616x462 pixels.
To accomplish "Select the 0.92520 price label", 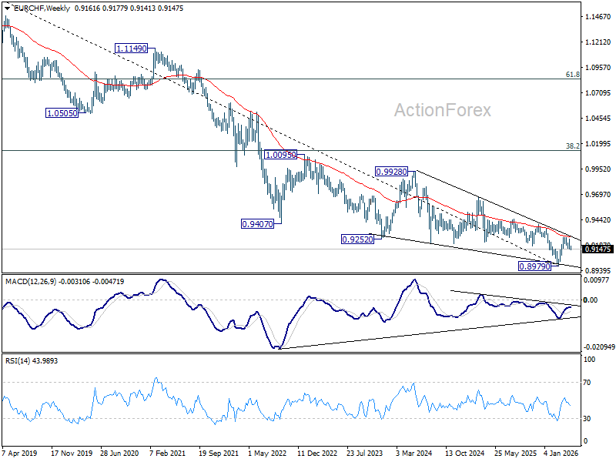I will (357, 239).
